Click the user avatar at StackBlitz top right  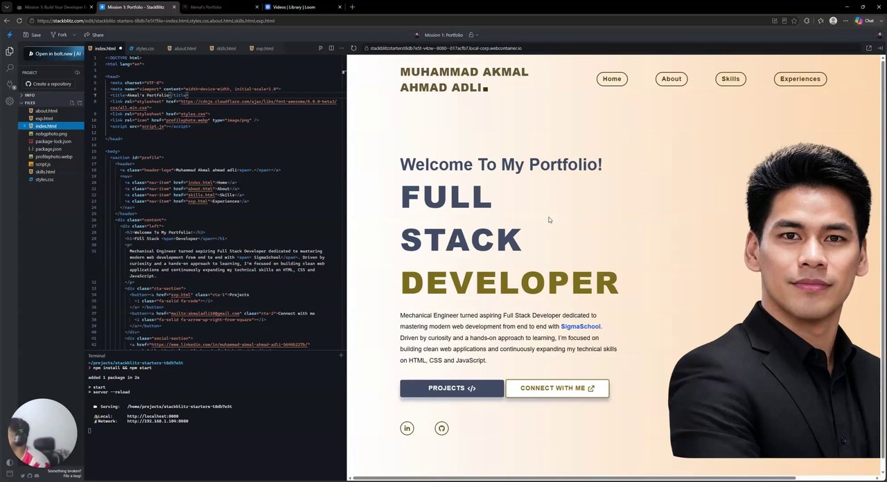[880, 35]
